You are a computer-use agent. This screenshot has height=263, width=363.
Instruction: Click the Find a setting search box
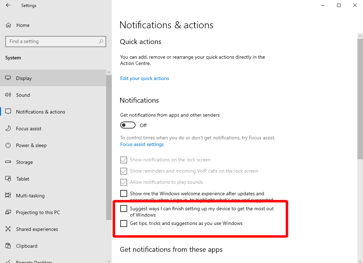click(56, 42)
